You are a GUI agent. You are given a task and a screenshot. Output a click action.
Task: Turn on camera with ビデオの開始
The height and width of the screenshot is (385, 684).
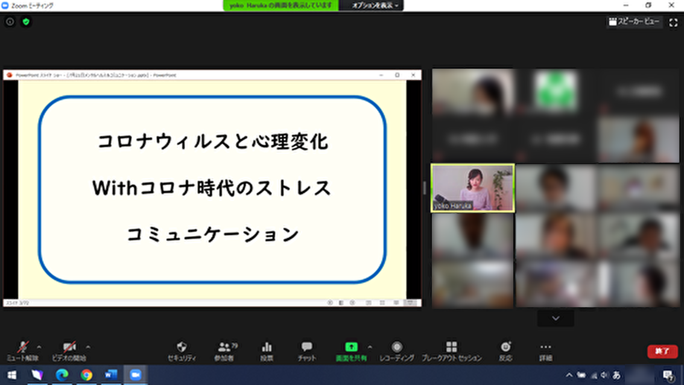69,351
